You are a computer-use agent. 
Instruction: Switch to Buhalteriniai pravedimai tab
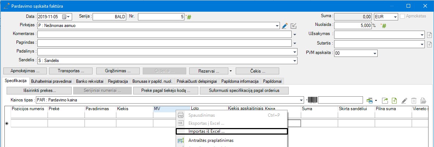click(x=52, y=81)
